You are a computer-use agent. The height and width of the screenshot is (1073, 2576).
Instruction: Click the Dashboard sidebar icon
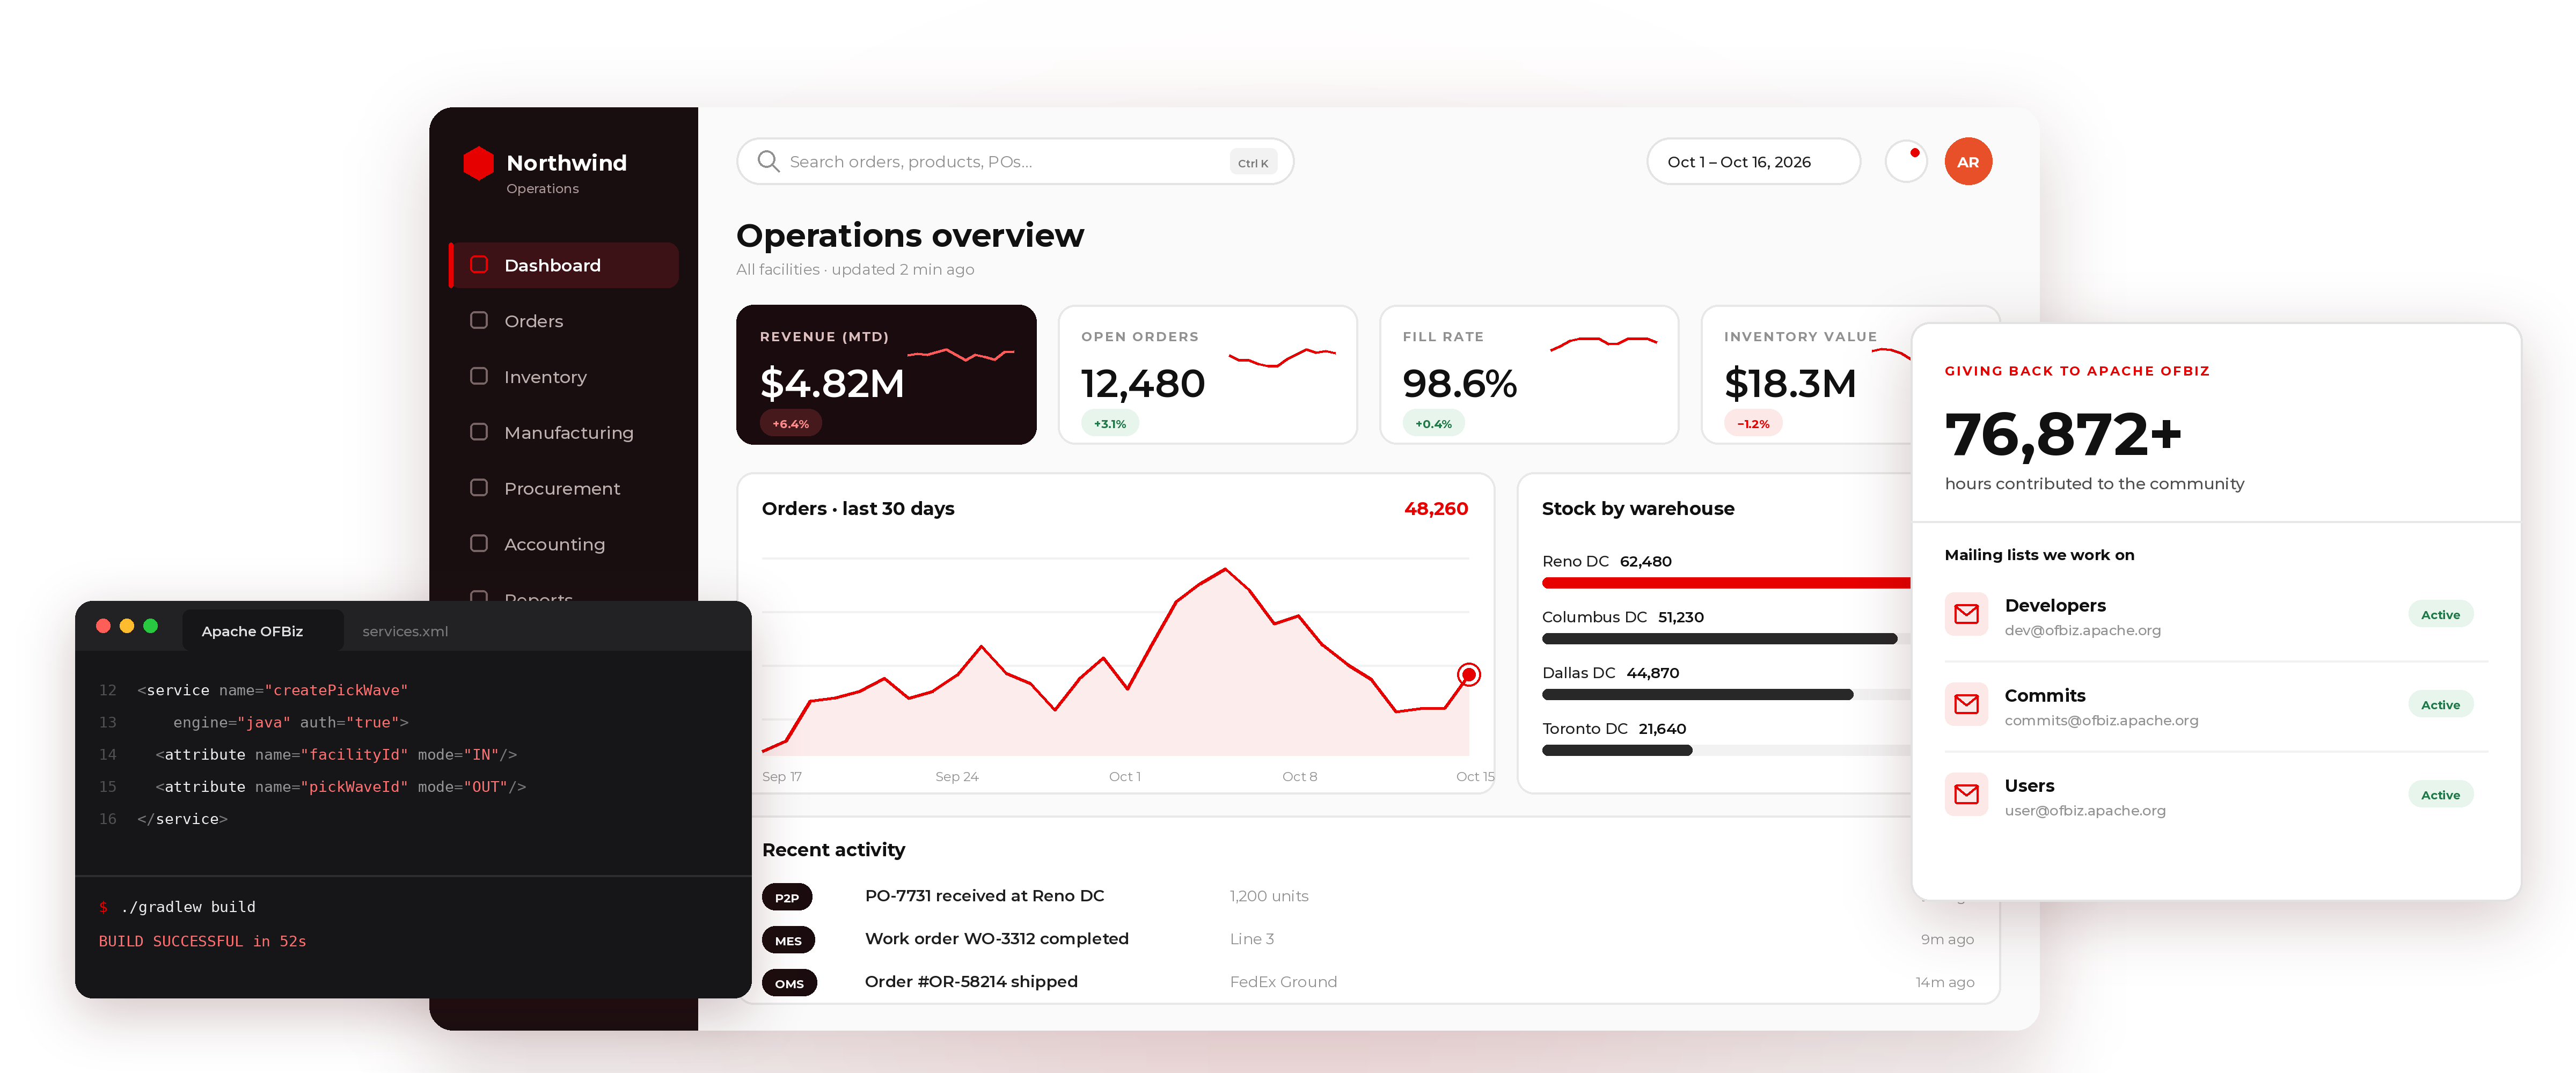pos(479,265)
